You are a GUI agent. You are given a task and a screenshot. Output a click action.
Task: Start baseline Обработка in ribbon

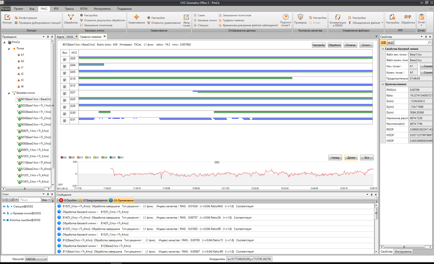tap(71, 19)
